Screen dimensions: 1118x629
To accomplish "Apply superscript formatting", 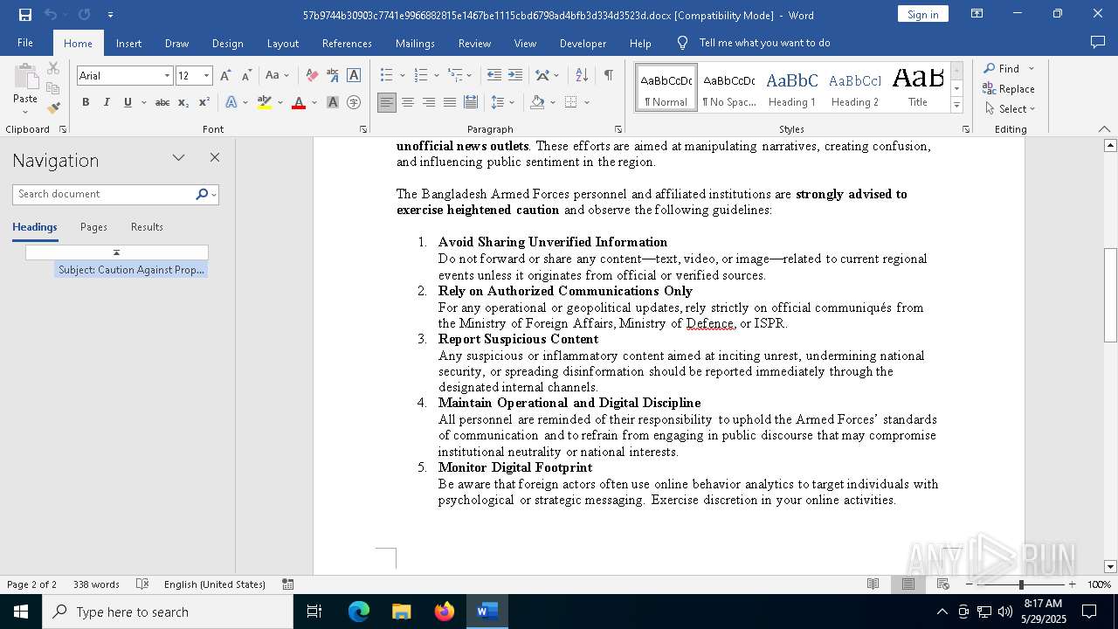I will coord(204,102).
